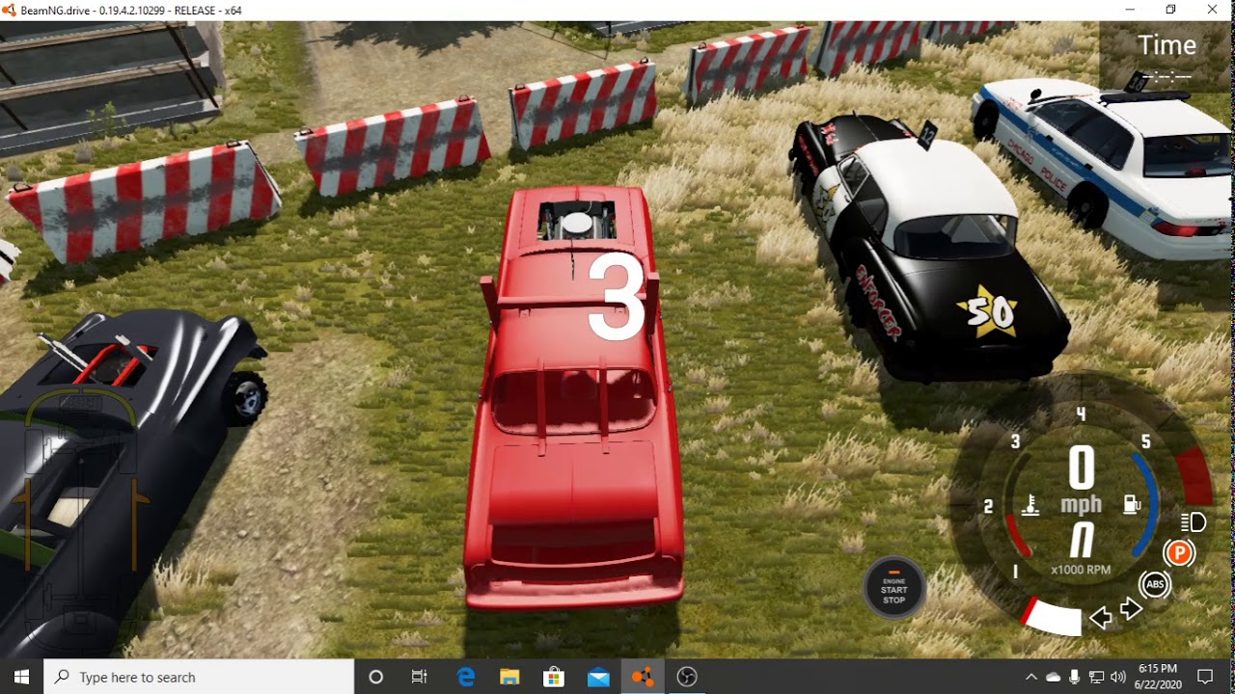Launch Microsoft Edge from taskbar

pos(465,677)
